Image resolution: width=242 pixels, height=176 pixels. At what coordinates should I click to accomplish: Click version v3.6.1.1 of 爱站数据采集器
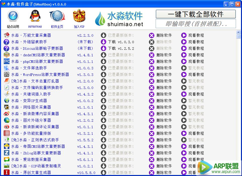[85, 159]
